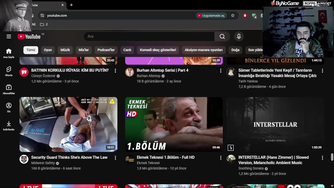334x188 pixels.
Task: Select the Müzik filter chip
Action: (65, 50)
